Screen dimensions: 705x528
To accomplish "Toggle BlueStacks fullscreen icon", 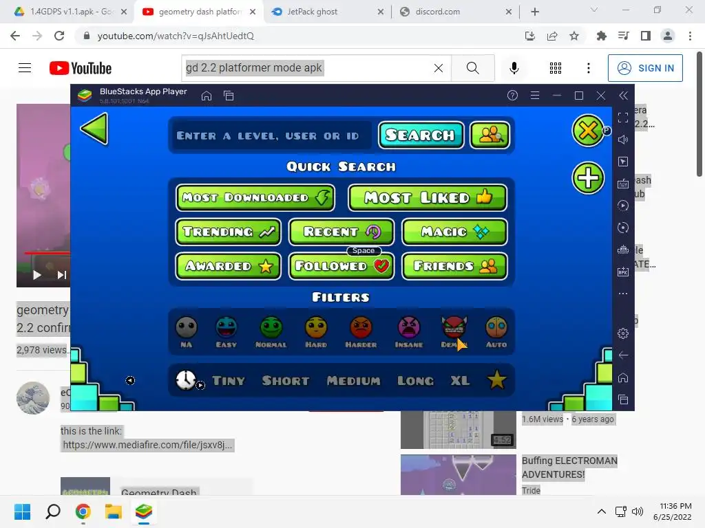I will pos(622,118).
